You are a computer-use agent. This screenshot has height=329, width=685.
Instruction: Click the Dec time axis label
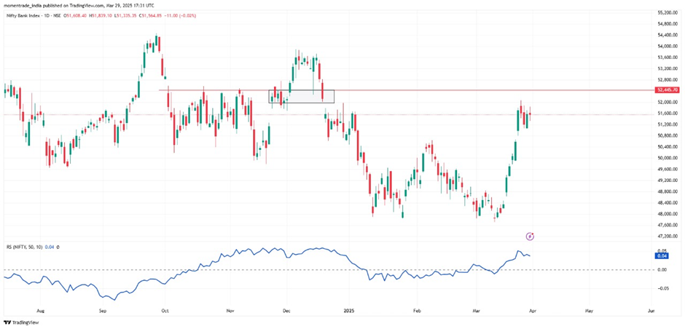click(x=286, y=311)
